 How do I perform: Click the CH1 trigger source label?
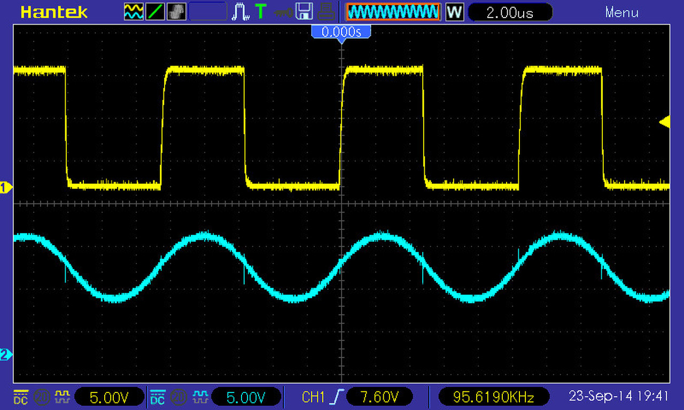click(314, 397)
